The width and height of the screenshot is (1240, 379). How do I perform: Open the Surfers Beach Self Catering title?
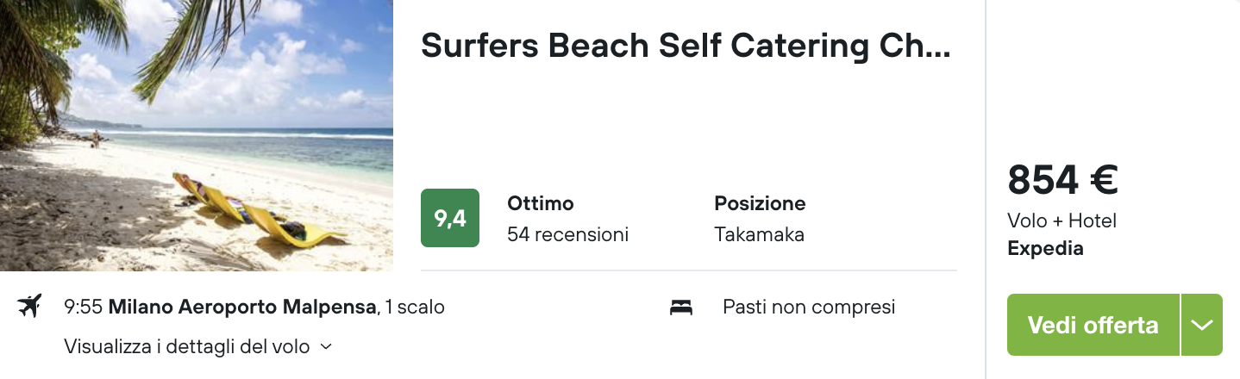click(686, 46)
